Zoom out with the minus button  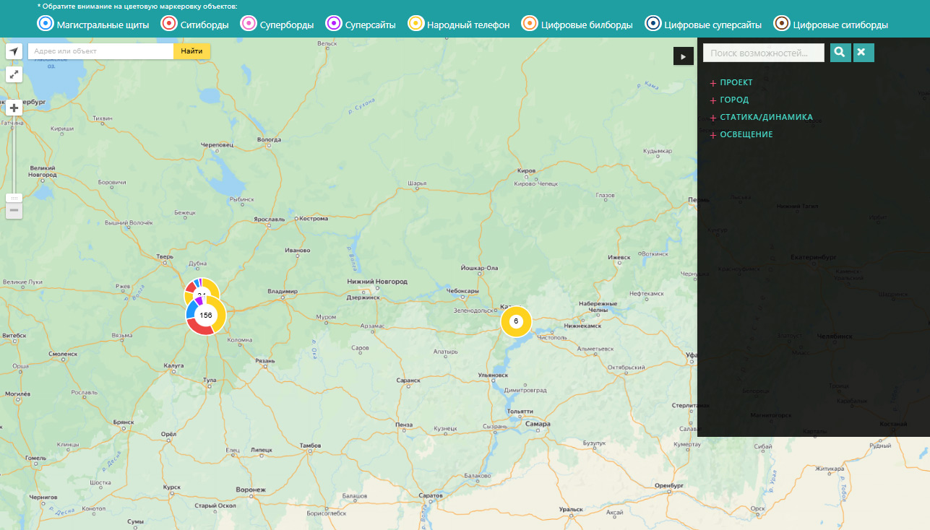14,211
